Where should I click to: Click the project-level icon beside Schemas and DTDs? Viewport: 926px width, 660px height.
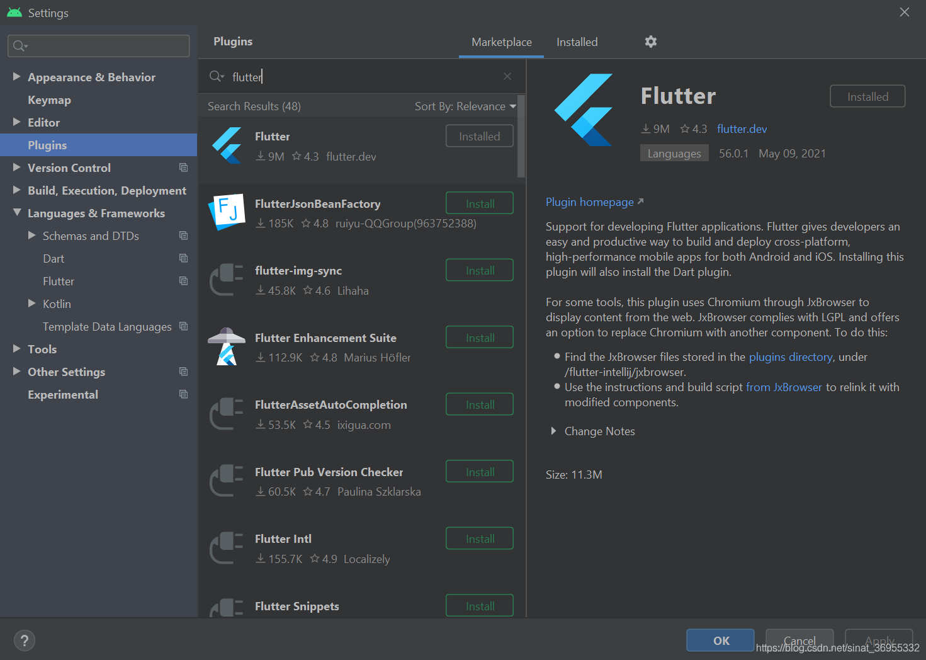pyautogui.click(x=183, y=236)
